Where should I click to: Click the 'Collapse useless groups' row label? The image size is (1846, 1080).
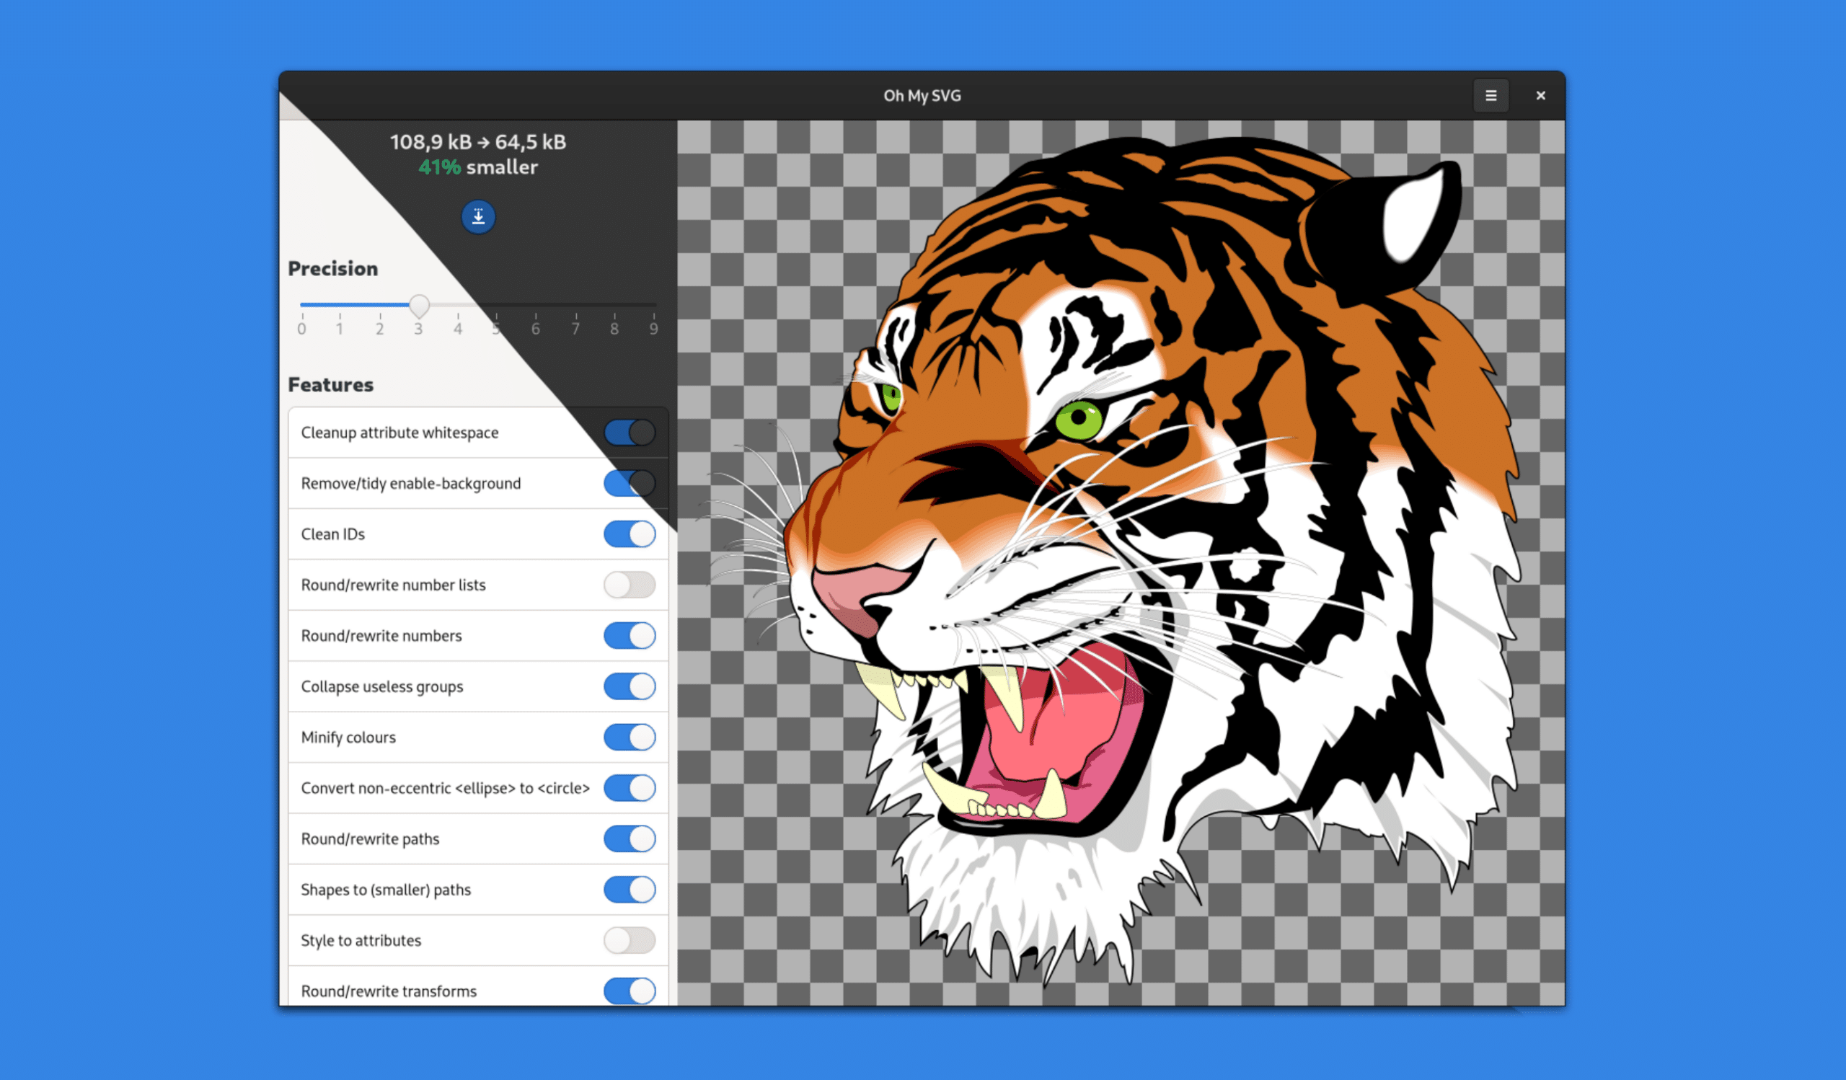(x=381, y=686)
